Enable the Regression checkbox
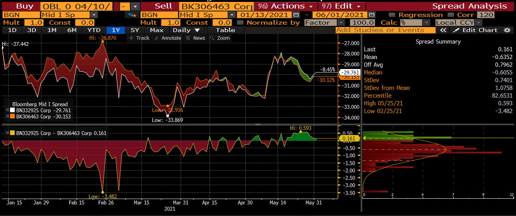Viewport: 516px width, 216px height. pyautogui.click(x=391, y=15)
